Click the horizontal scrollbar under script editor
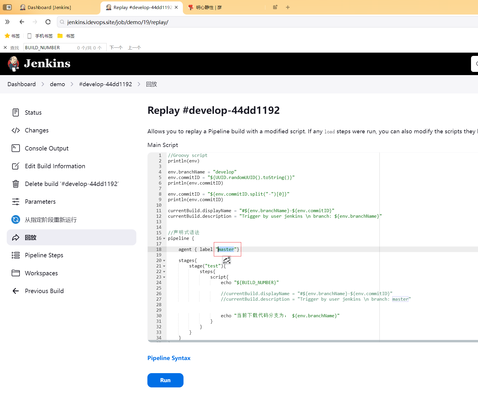 pyautogui.click(x=313, y=341)
